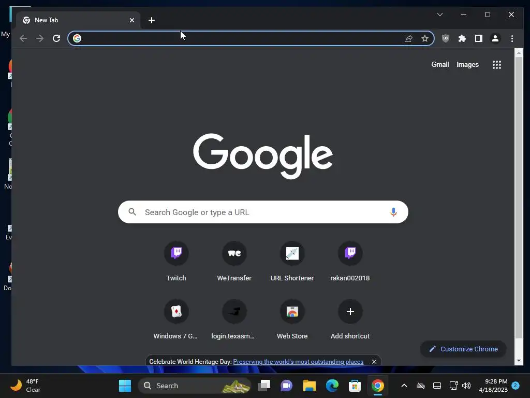Image resolution: width=530 pixels, height=398 pixels.
Task: Click the Google logo
Action: tap(263, 156)
